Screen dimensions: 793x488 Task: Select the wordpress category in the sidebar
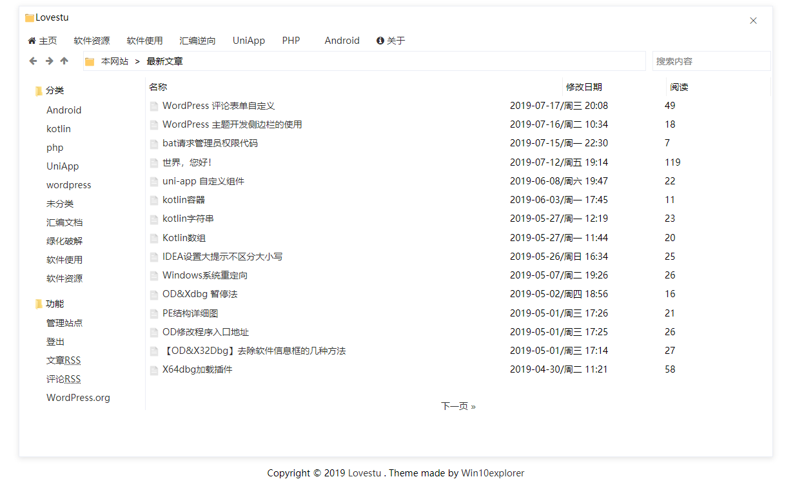68,184
